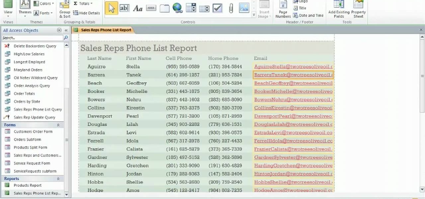The width and height of the screenshot is (425, 199).
Task: Open the Property Sheet
Action: [358, 10]
